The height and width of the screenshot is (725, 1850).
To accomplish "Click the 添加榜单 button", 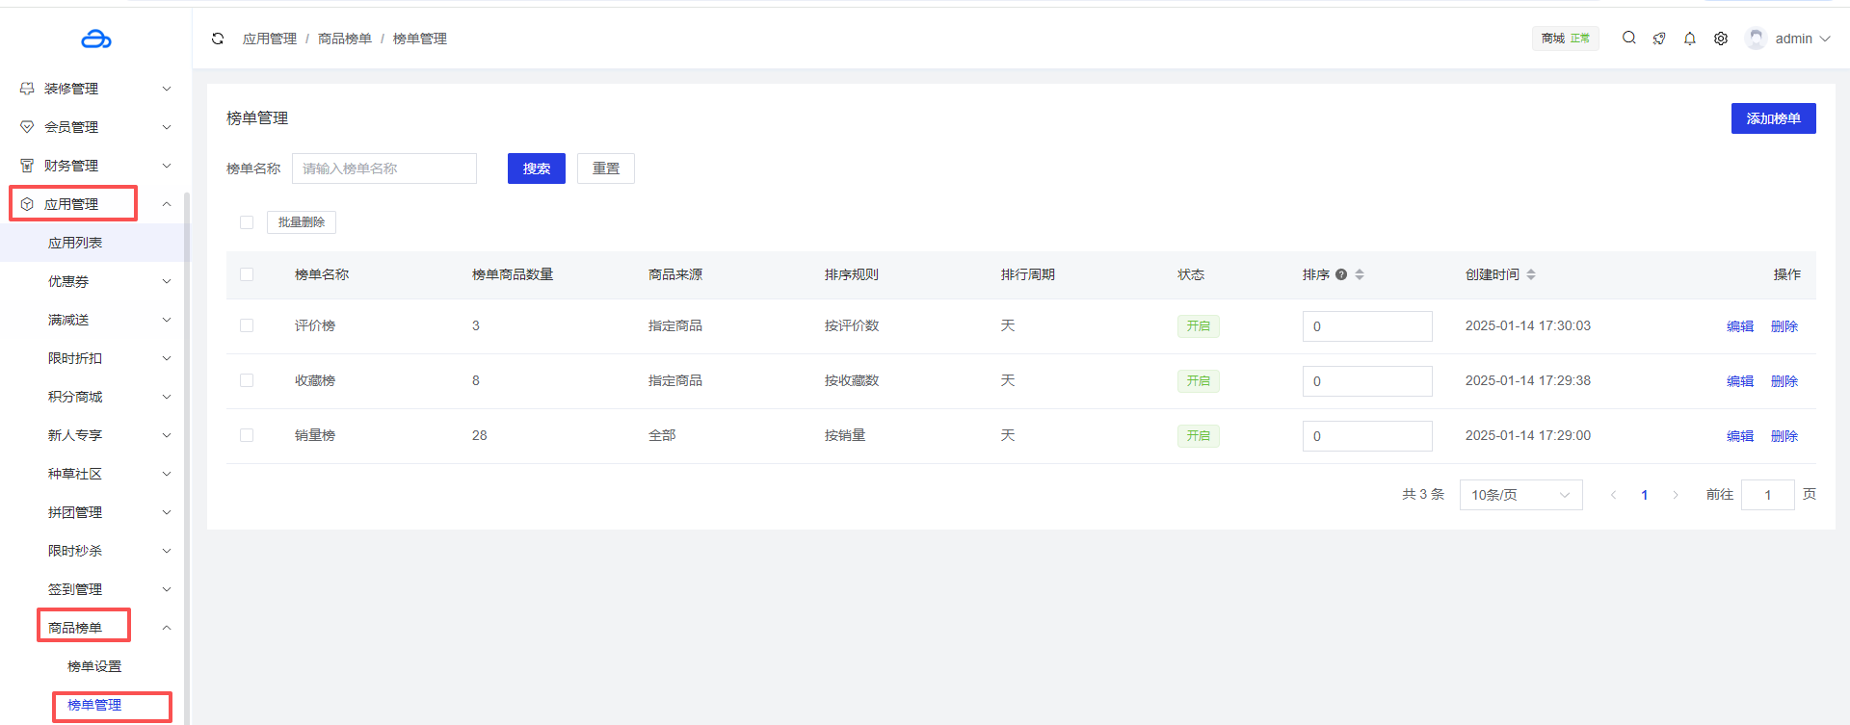I will pyautogui.click(x=1773, y=118).
